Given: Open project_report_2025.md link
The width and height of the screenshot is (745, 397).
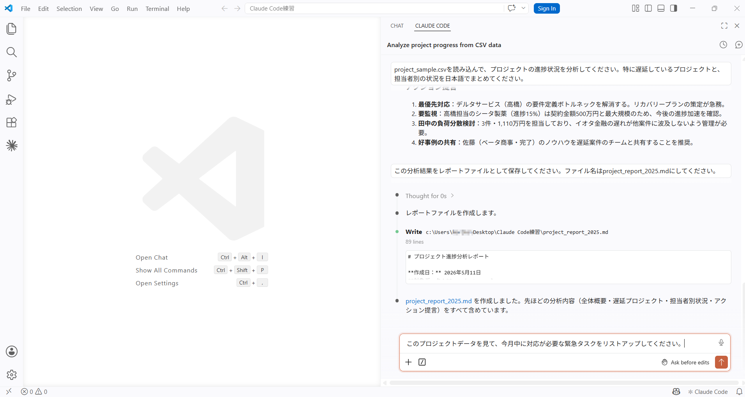Looking at the screenshot, I should (x=438, y=301).
